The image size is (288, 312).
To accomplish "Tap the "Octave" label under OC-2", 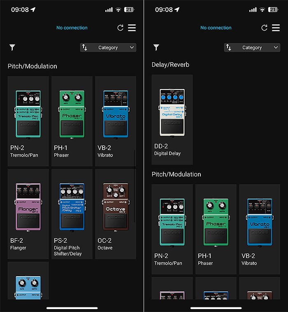I will (105, 248).
